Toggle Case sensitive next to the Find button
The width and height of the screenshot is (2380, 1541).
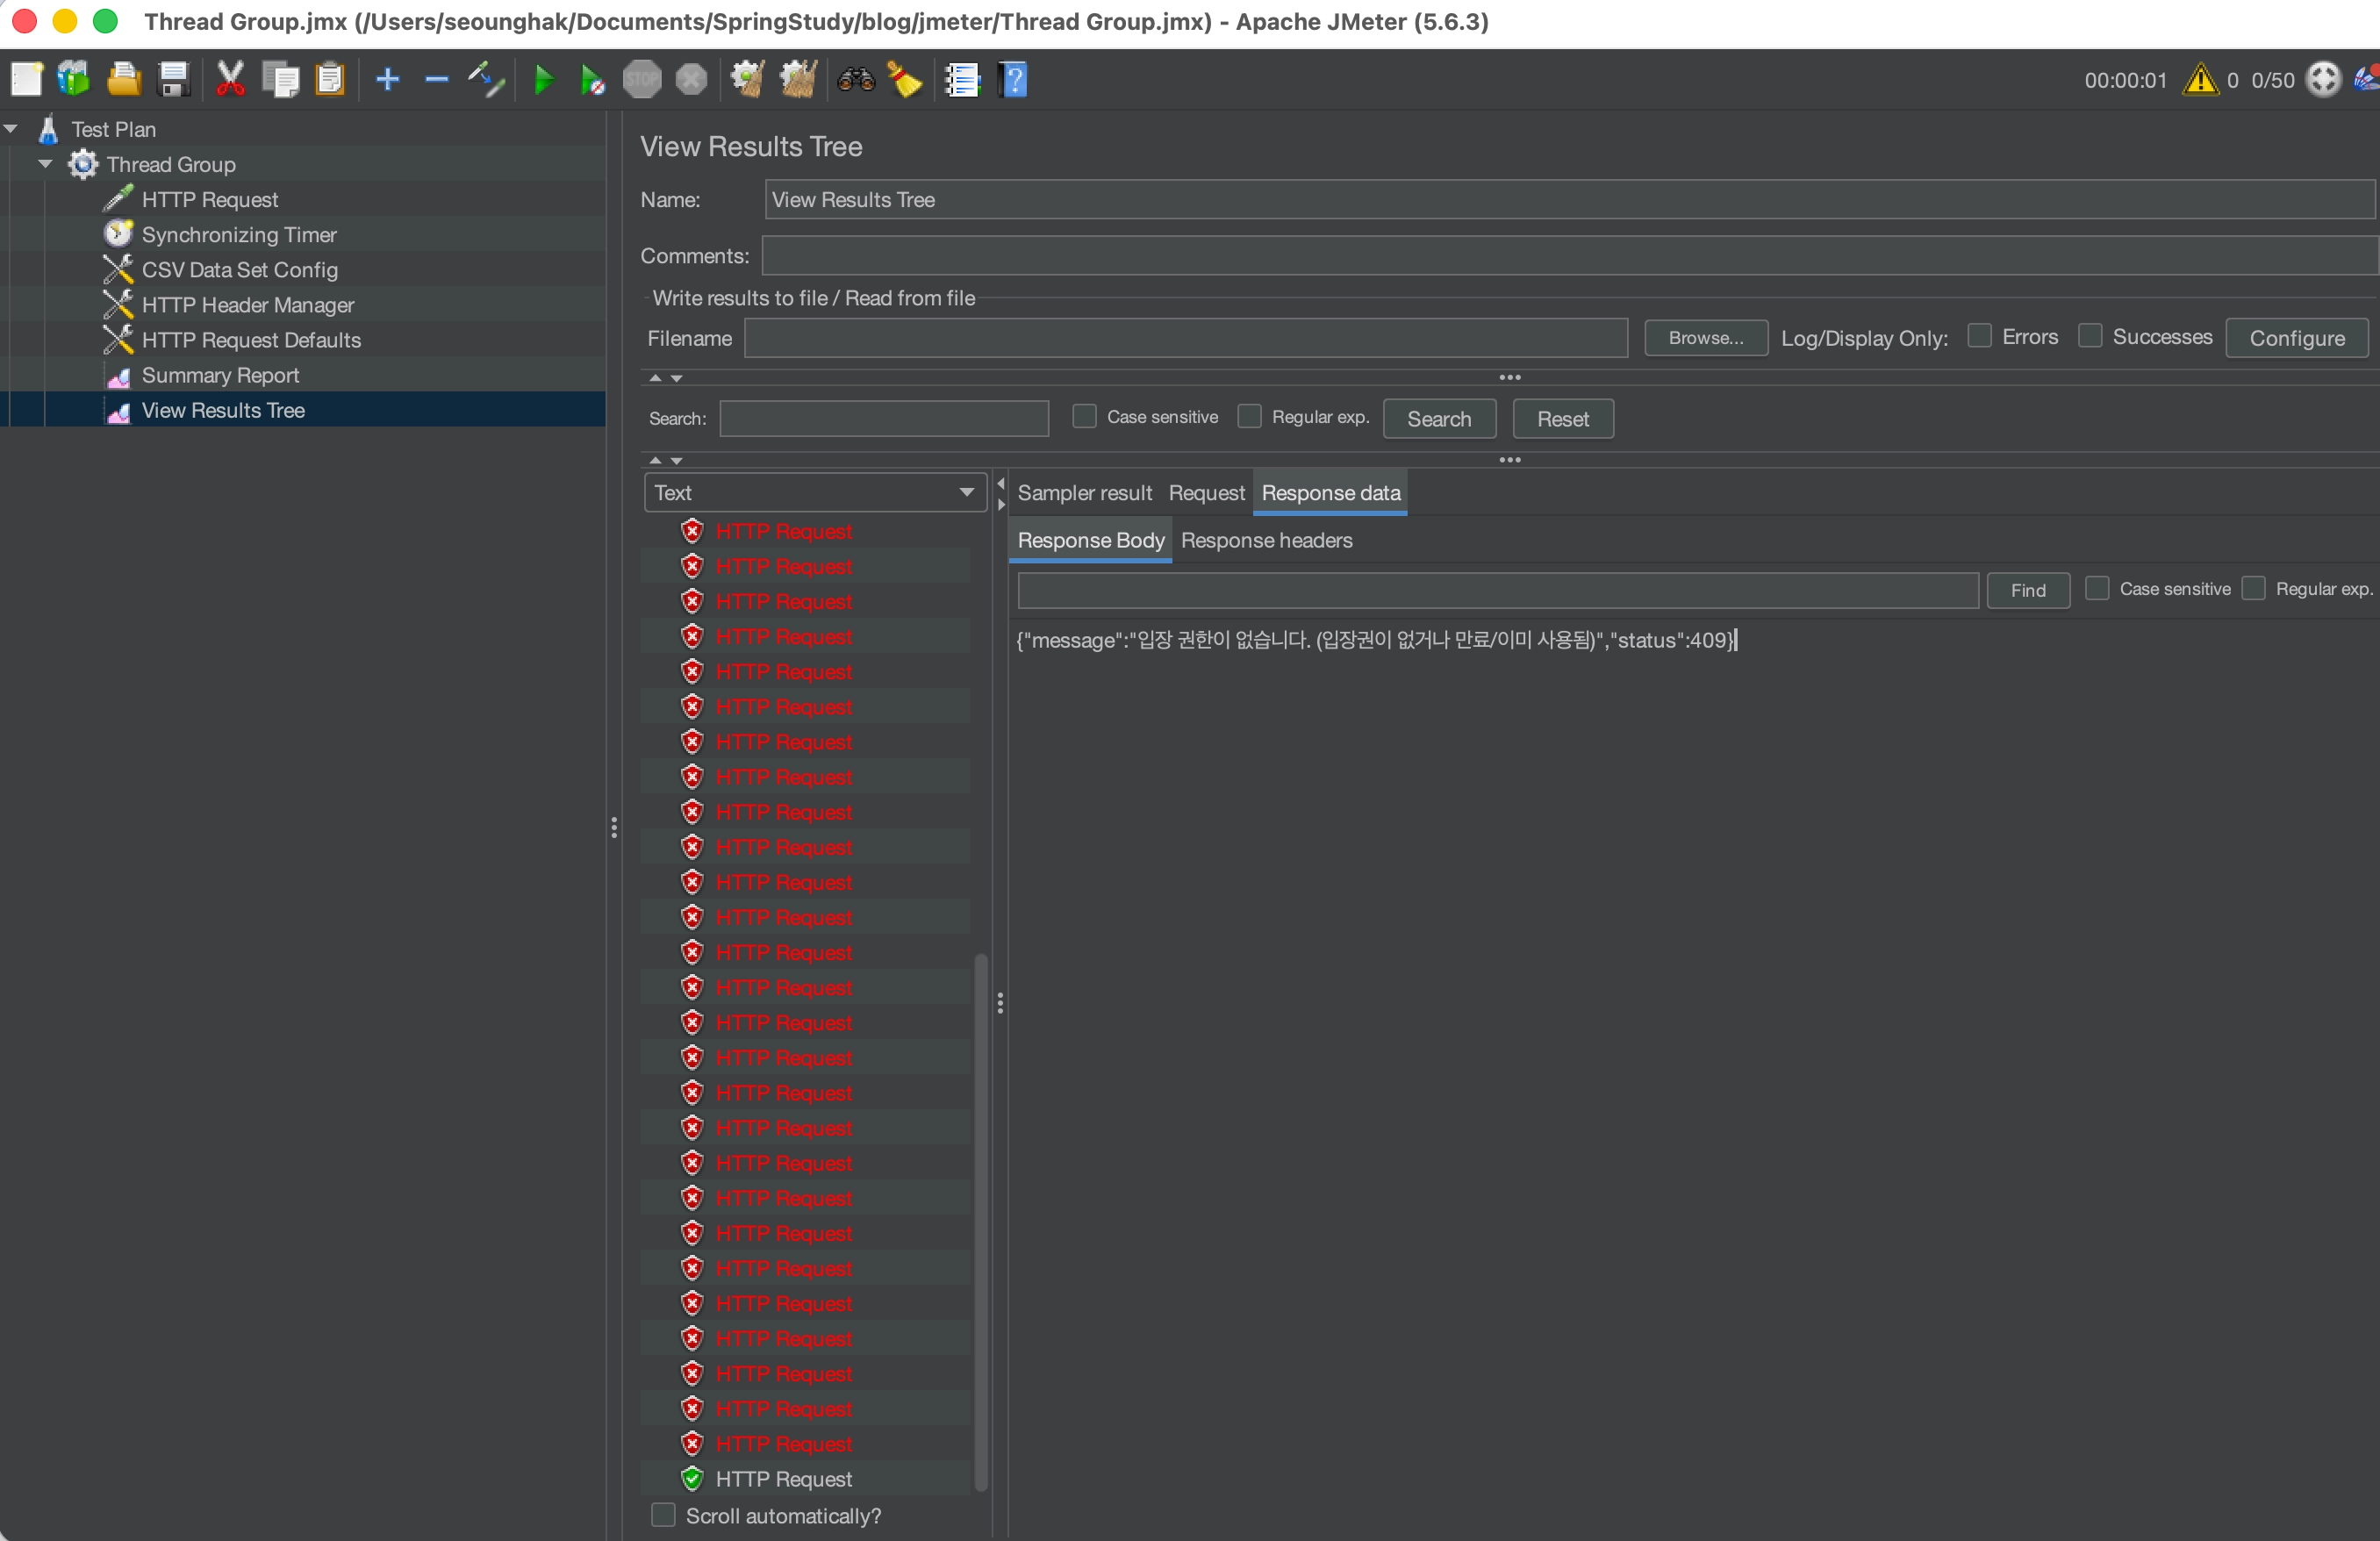point(2097,588)
